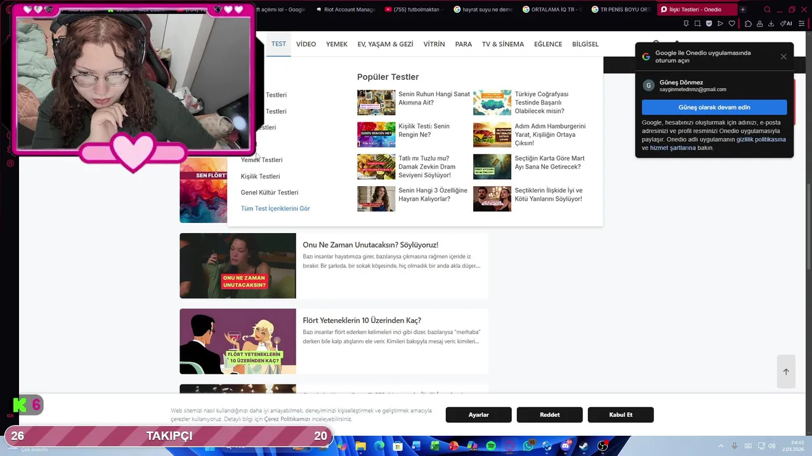Screen dimensions: 812x456
Task: Click the hamburger test thumbnail image
Action: click(492, 134)
